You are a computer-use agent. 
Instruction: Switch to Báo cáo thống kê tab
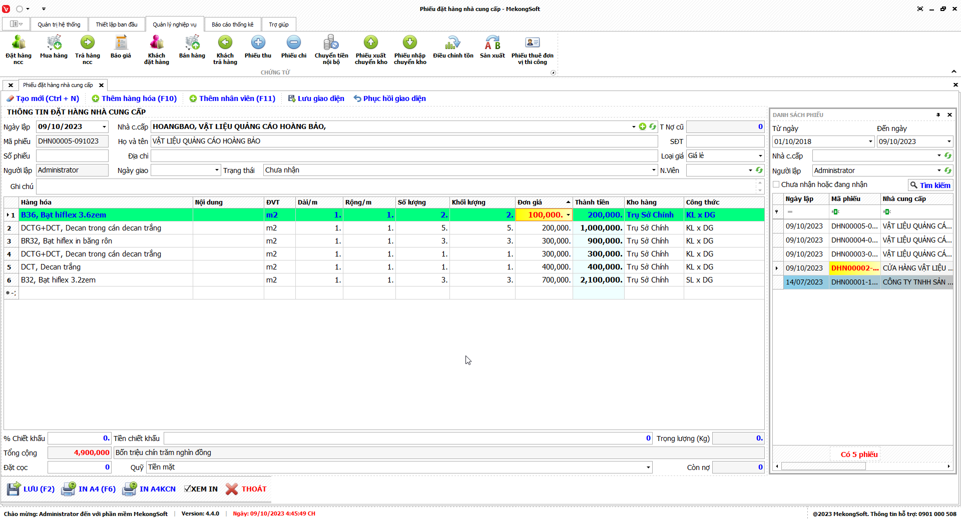pyautogui.click(x=233, y=24)
